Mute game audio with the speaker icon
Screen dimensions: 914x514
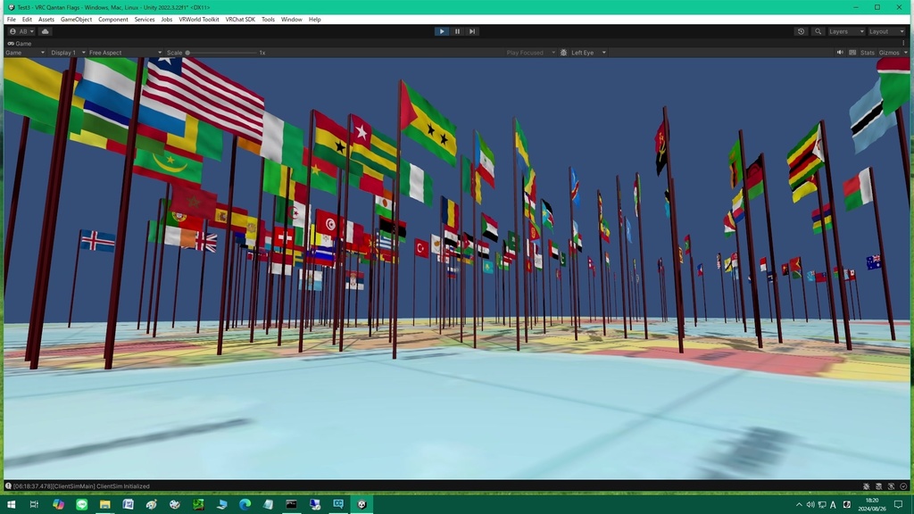[x=839, y=52]
